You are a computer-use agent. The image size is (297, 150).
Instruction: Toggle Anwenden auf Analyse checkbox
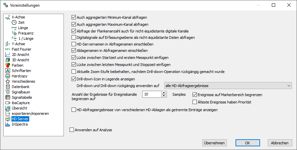click(72, 130)
